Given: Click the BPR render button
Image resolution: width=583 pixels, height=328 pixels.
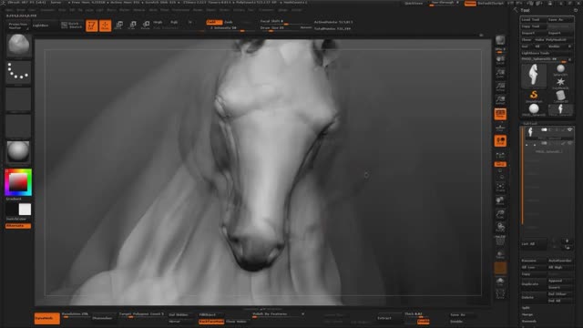Looking at the screenshot, I should point(500,40).
